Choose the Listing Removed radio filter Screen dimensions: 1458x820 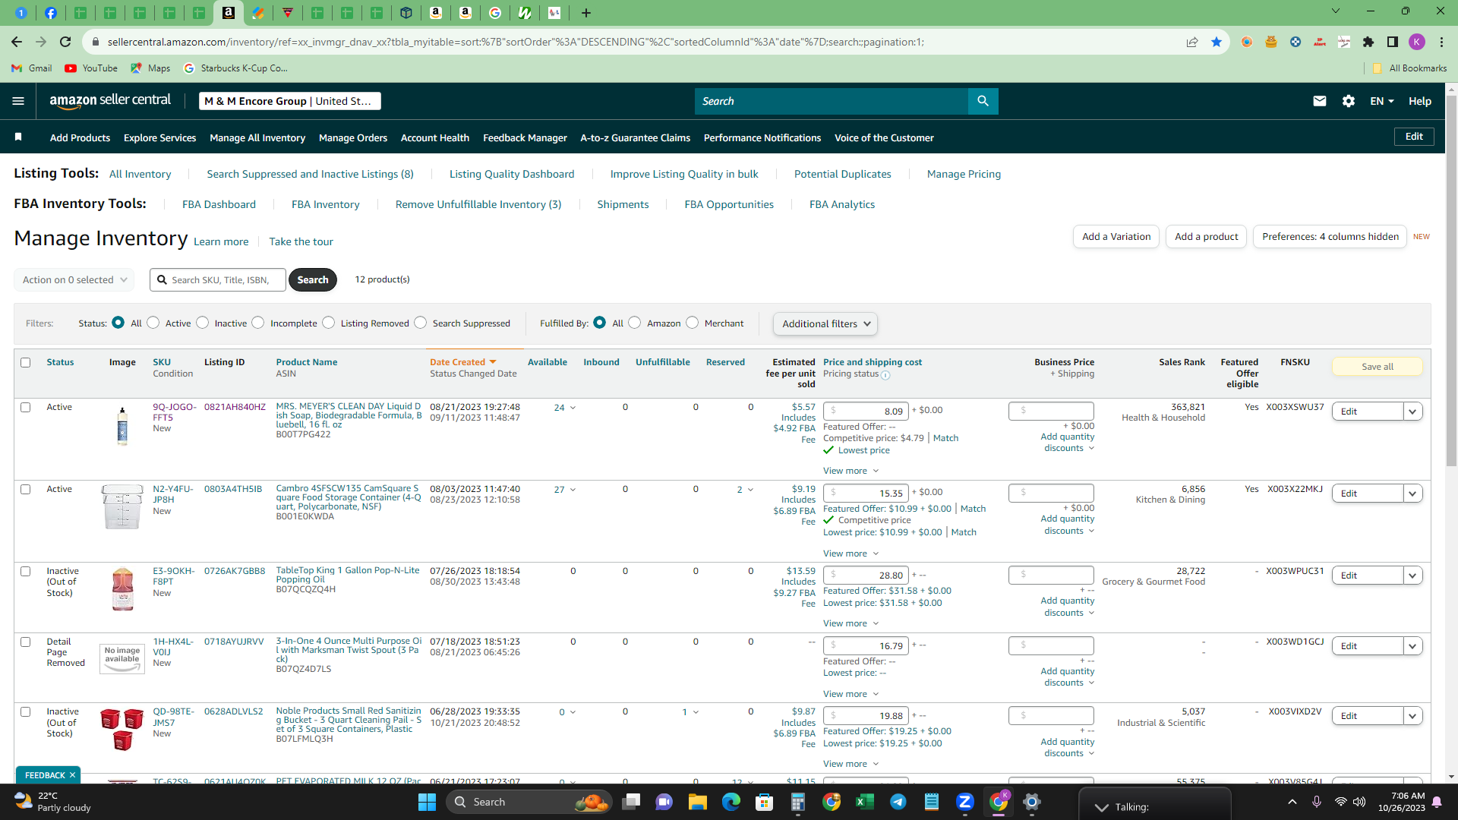pos(329,323)
